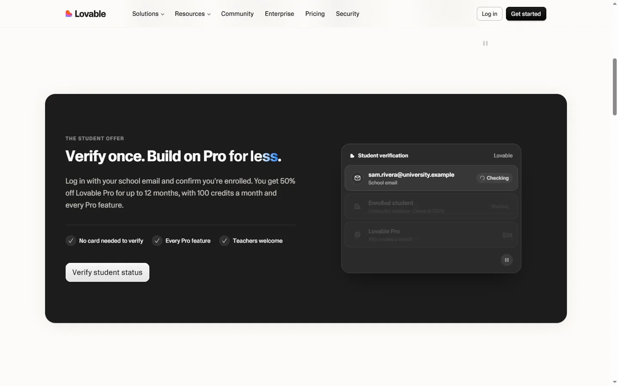Click the checkmark icon beside No card needed
Image resolution: width=618 pixels, height=386 pixels.
[71, 241]
